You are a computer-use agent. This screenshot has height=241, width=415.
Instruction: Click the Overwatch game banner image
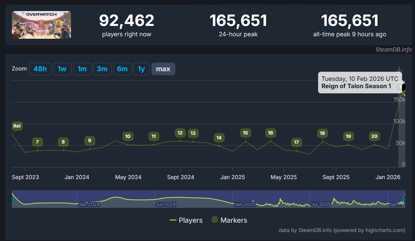41,25
